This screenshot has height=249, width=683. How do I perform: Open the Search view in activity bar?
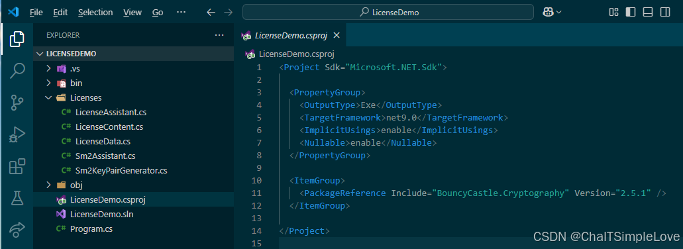click(x=17, y=70)
